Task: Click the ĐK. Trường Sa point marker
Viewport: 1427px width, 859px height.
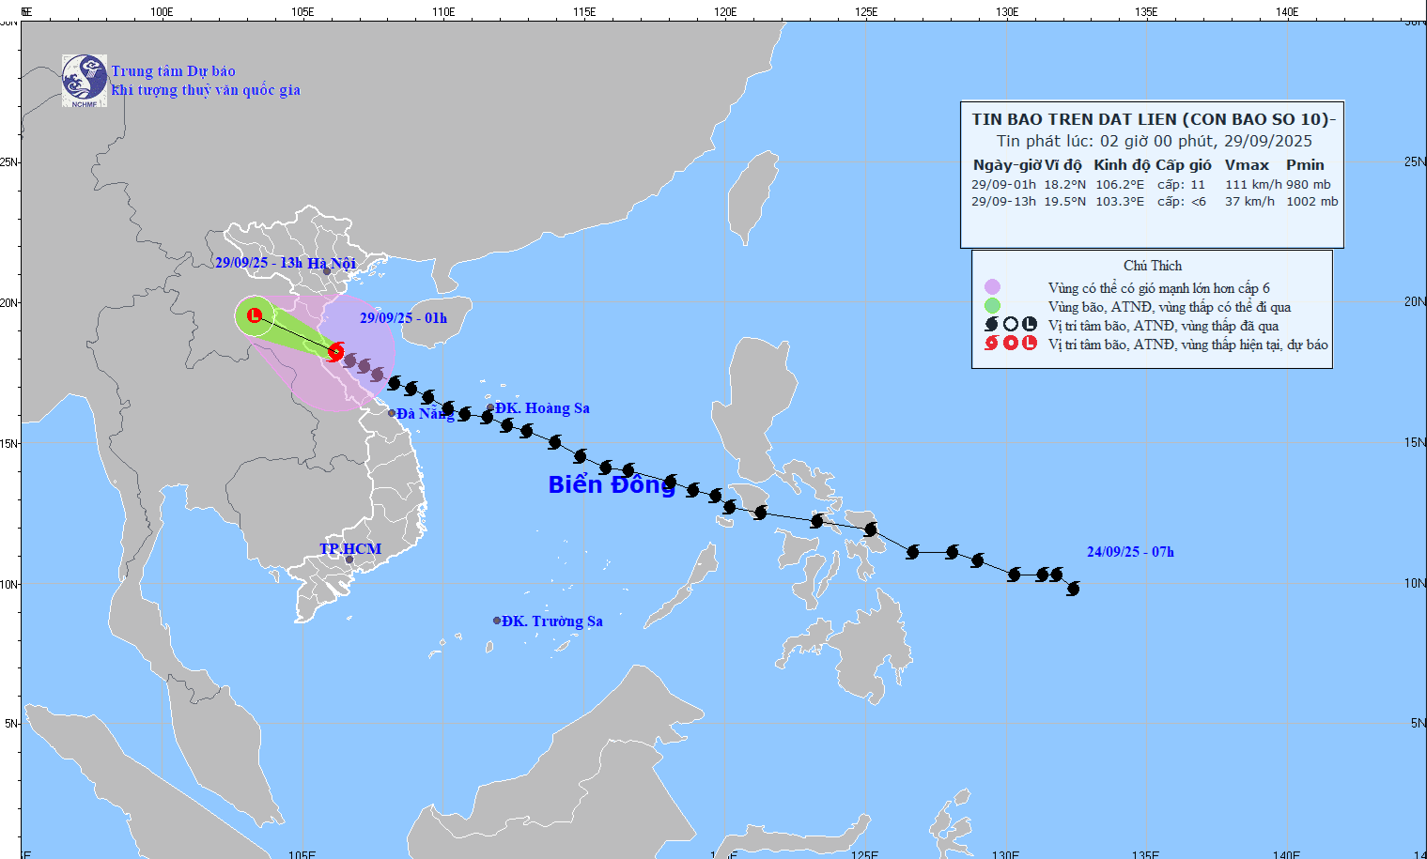Action: pyautogui.click(x=497, y=621)
